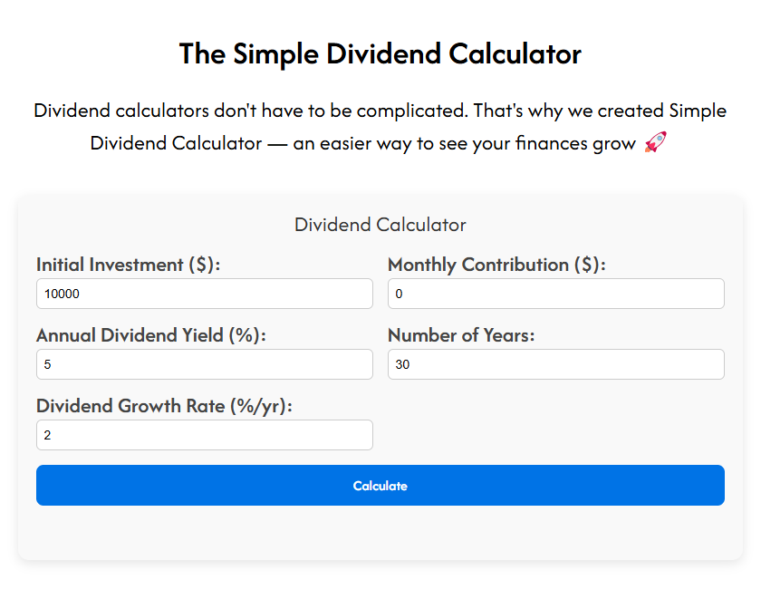Click 'The Simple Dividend Calculator' page heading
The width and height of the screenshot is (761, 589).
pyautogui.click(x=380, y=53)
